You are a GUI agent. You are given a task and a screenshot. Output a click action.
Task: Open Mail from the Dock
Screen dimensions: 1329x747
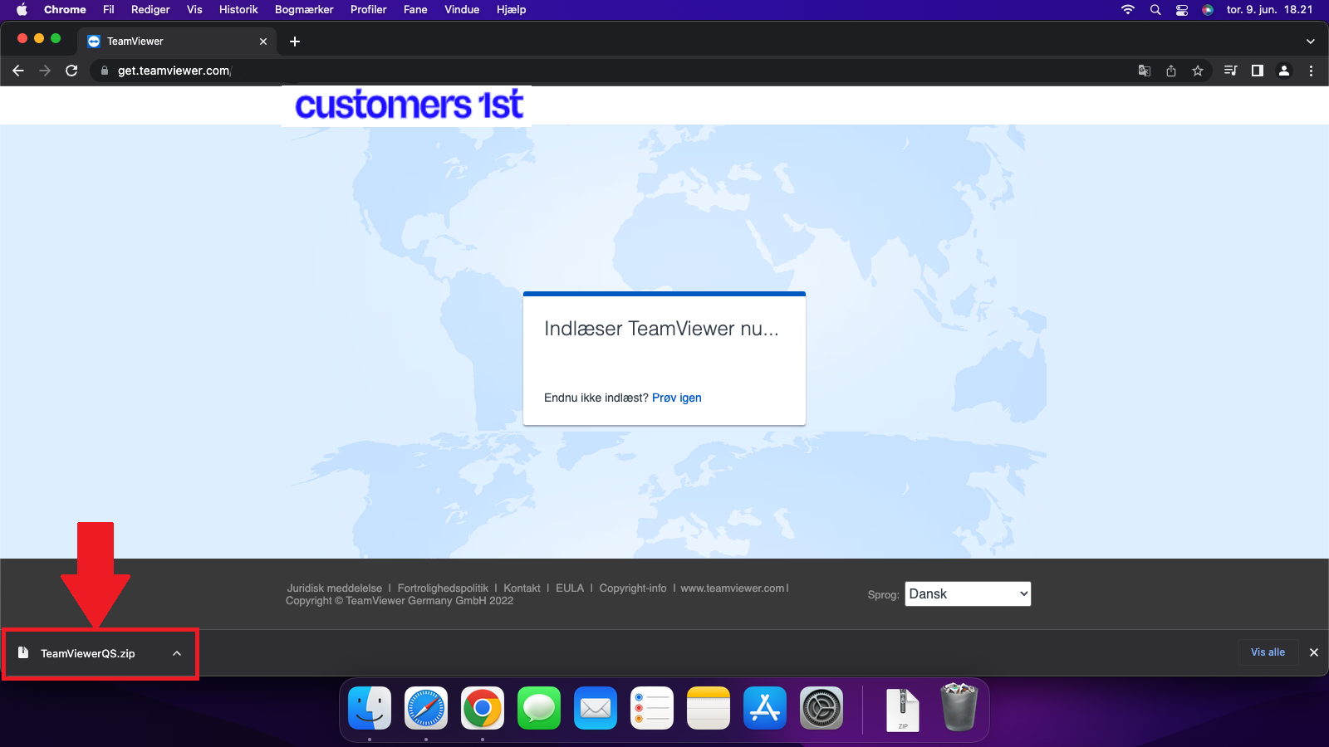point(596,709)
